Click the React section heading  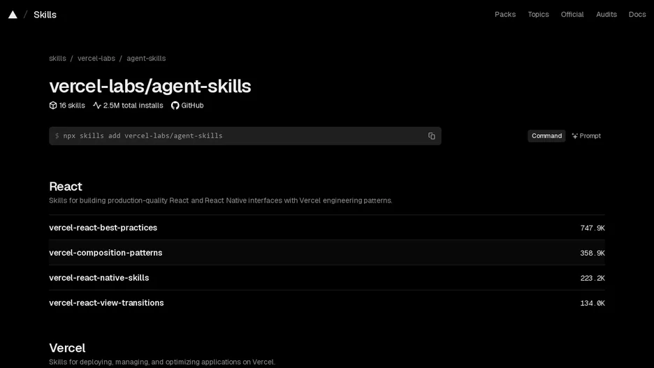click(66, 186)
